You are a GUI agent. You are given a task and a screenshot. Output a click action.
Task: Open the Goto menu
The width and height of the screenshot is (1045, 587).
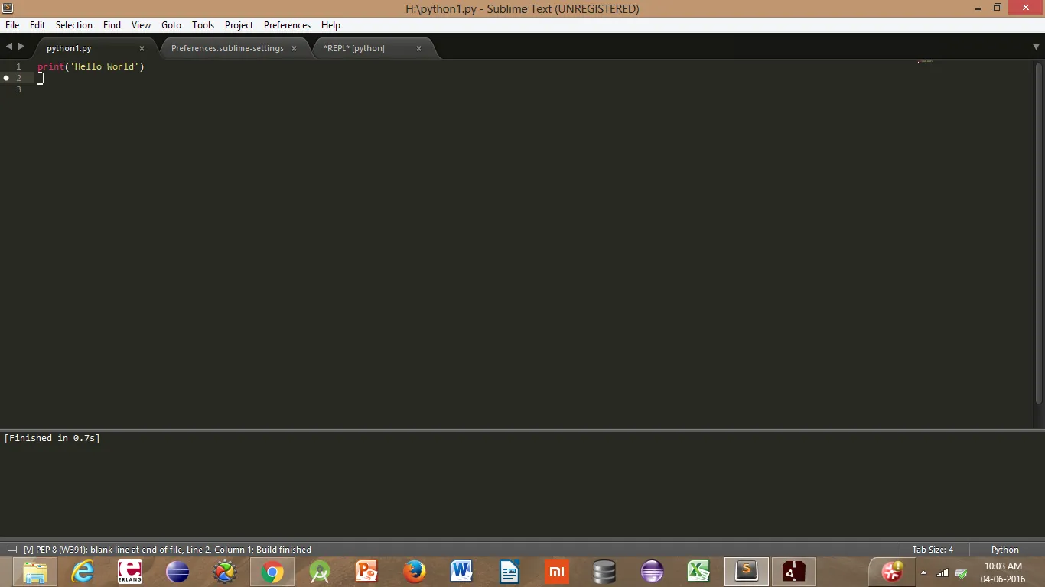click(171, 25)
